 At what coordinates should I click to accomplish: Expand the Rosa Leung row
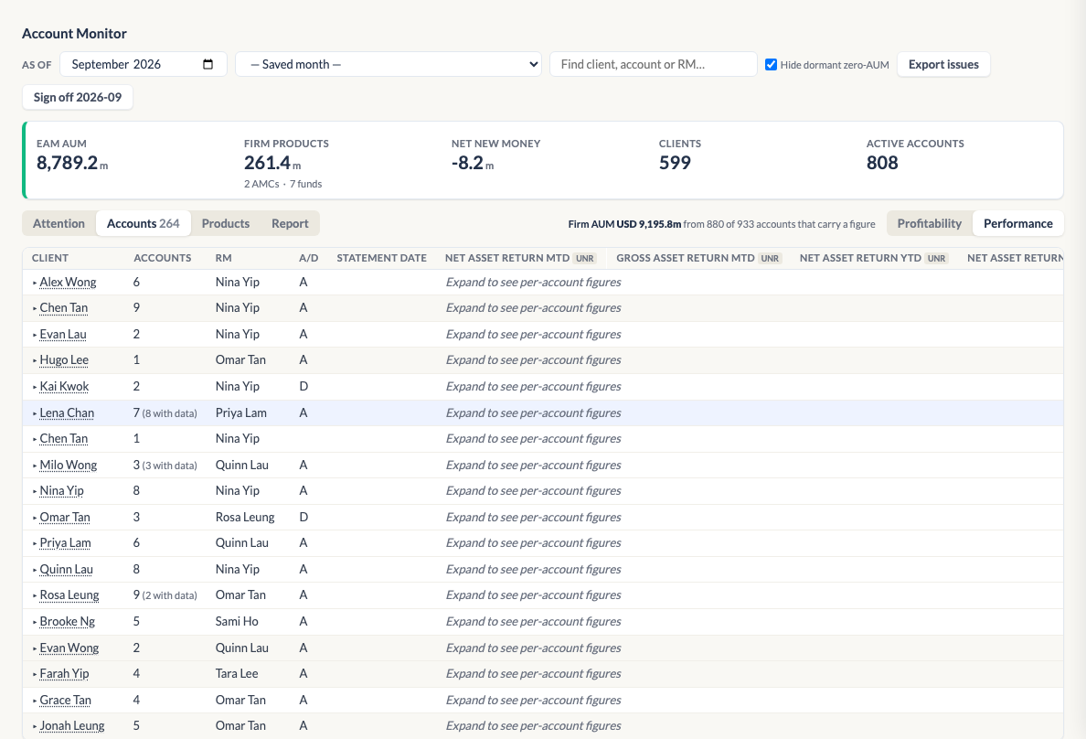point(35,595)
